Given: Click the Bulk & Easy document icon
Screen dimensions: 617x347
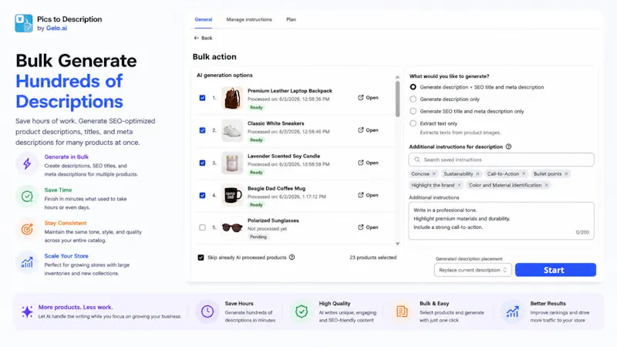Looking at the screenshot, I should click(402, 312).
